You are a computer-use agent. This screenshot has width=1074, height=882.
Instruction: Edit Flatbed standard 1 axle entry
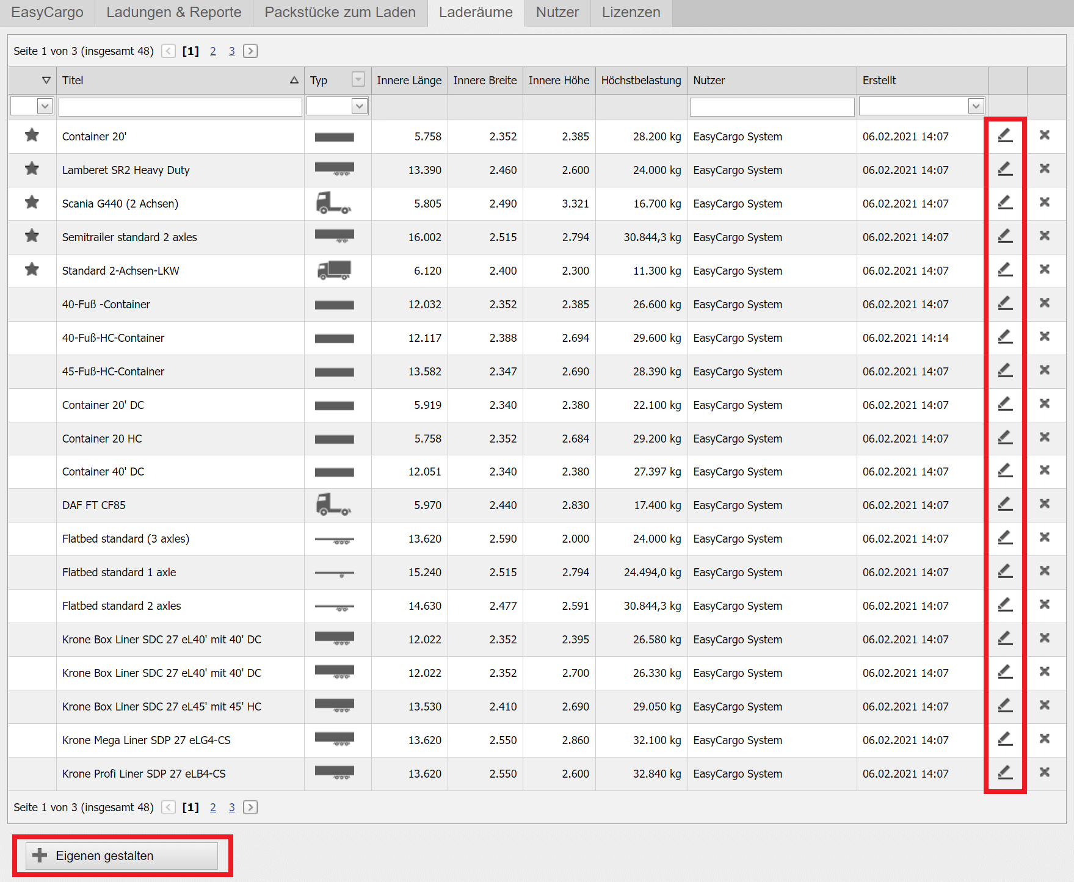[1004, 571]
